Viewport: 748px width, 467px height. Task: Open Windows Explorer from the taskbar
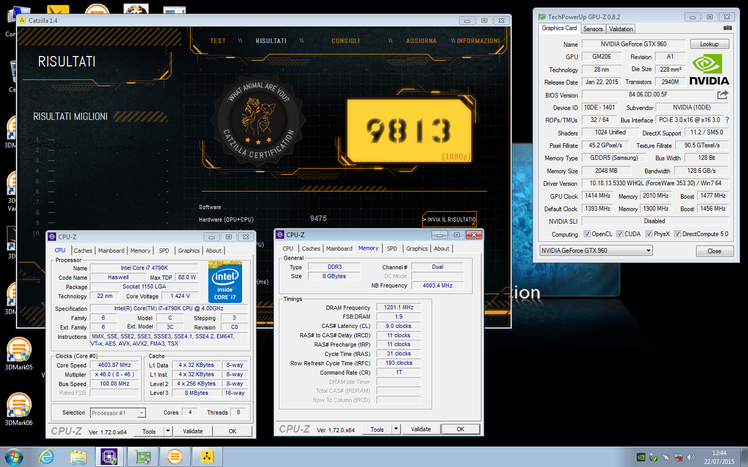[x=78, y=457]
